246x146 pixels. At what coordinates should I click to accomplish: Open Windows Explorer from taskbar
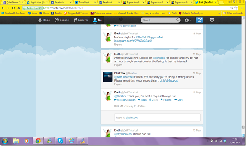(16, 141)
